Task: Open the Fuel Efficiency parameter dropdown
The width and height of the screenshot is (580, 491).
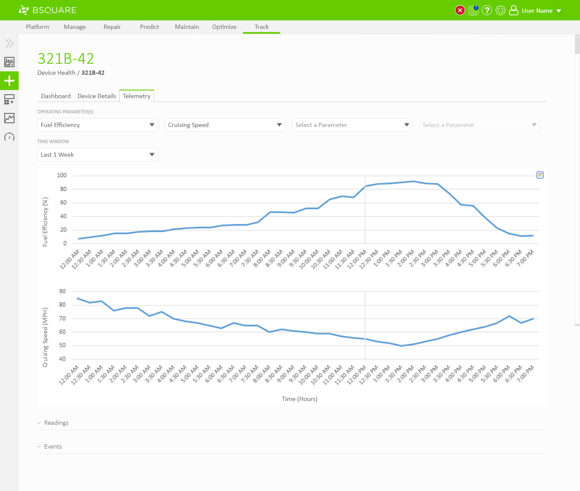Action: point(98,125)
